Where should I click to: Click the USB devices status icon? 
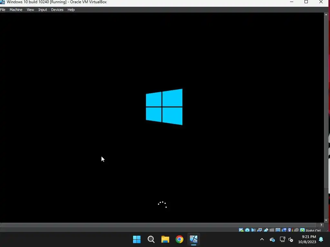(266, 230)
